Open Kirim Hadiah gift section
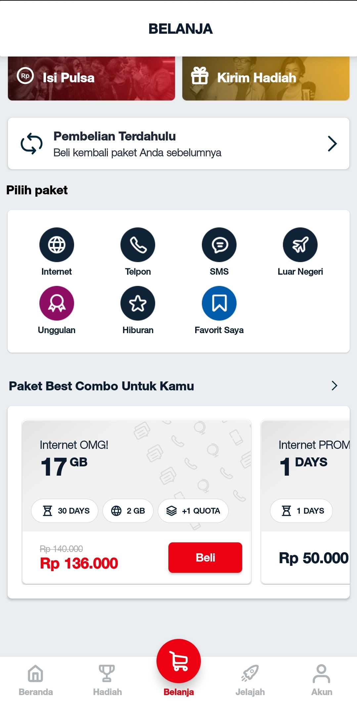The width and height of the screenshot is (357, 705). (265, 77)
